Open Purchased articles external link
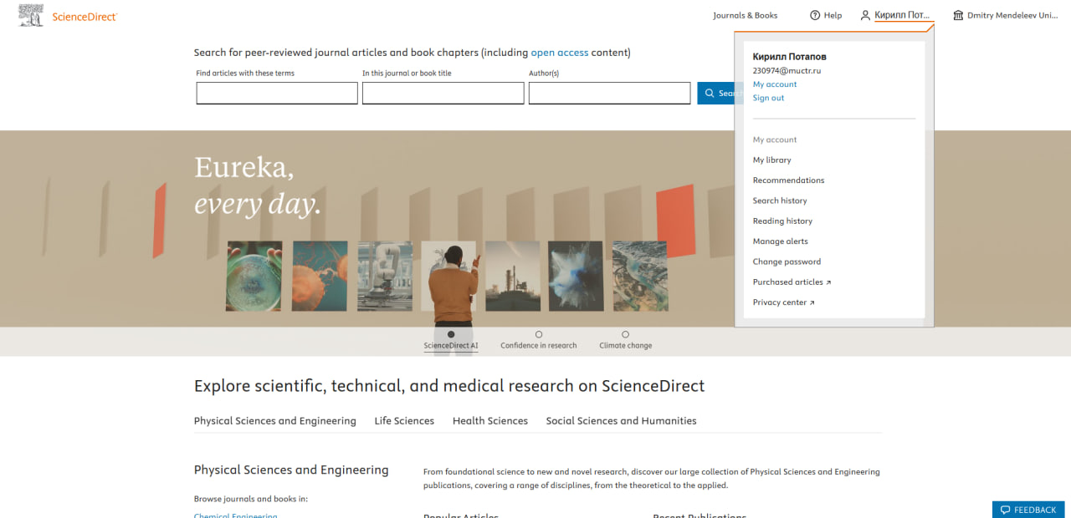The height and width of the screenshot is (518, 1071). pos(792,282)
